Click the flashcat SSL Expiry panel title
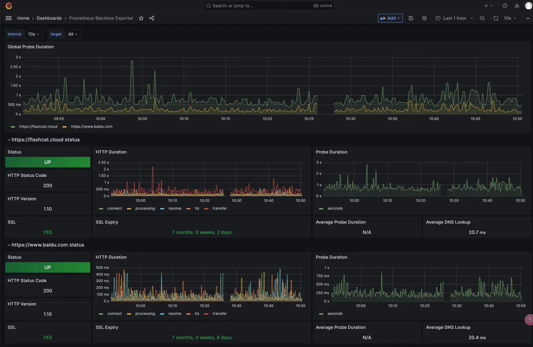 pos(107,222)
